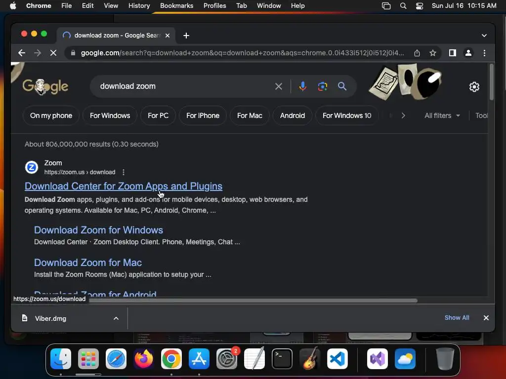Open Google quick settings gear
This screenshot has width=506, height=379.
tap(474, 87)
